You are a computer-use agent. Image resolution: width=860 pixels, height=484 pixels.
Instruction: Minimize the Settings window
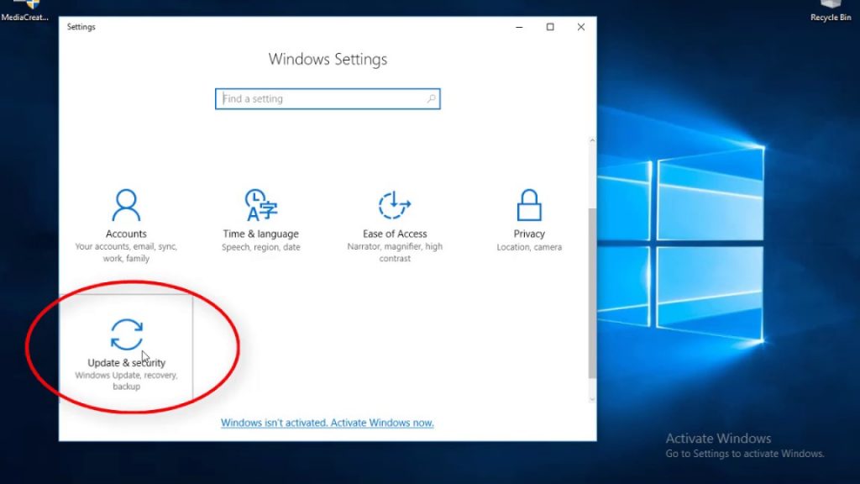(519, 27)
